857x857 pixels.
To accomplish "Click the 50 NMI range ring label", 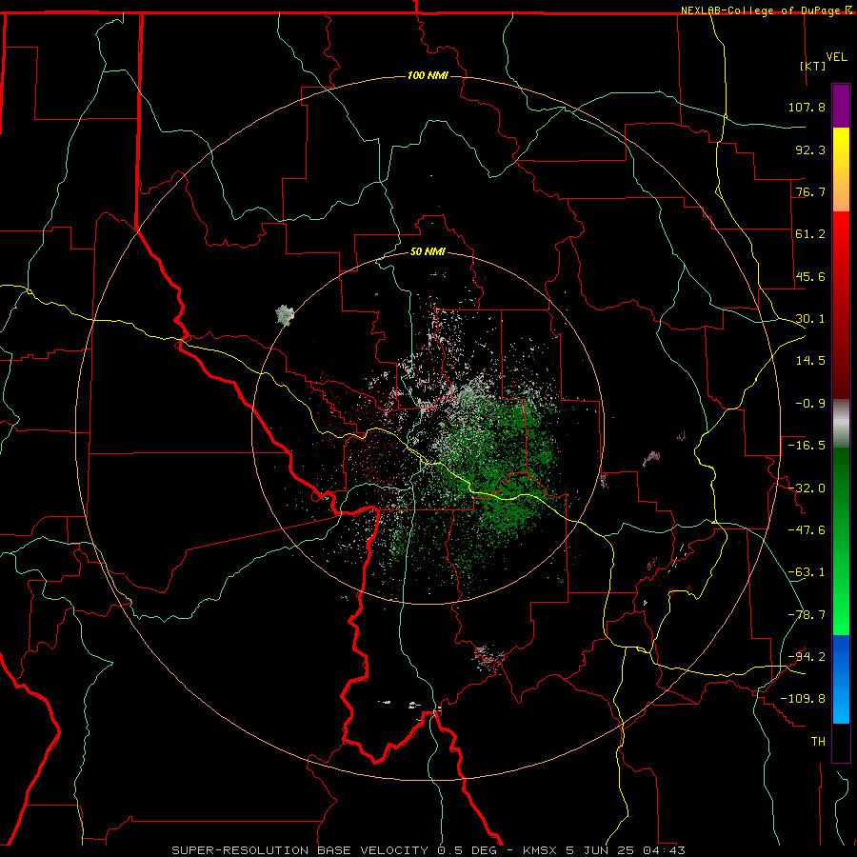I will tap(428, 252).
